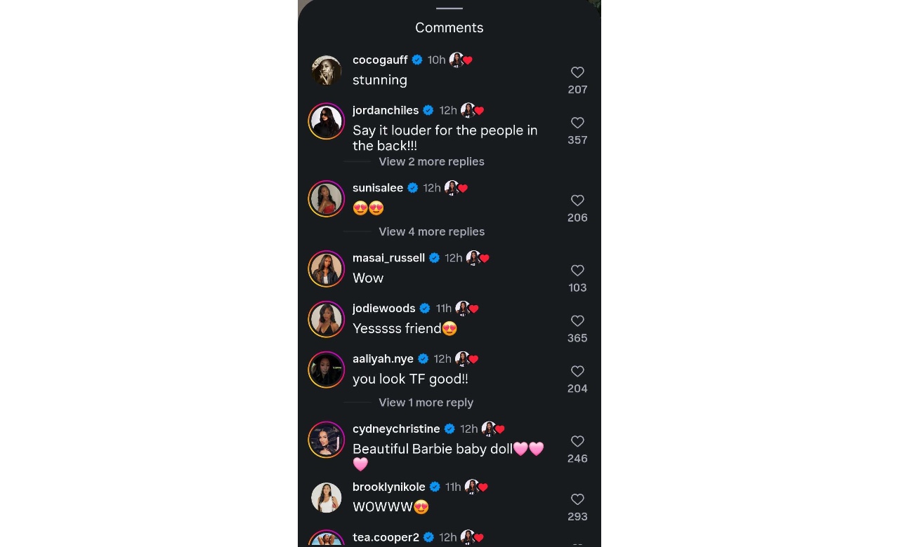Open jordanchiles' story avatar
The image size is (899, 547).
[327, 121]
